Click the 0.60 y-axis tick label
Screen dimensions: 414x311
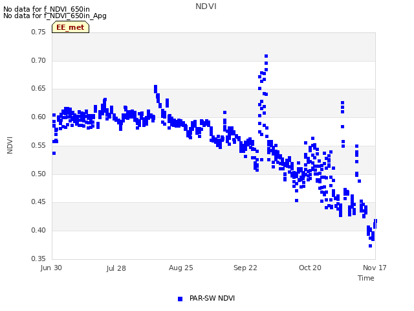click(x=38, y=117)
